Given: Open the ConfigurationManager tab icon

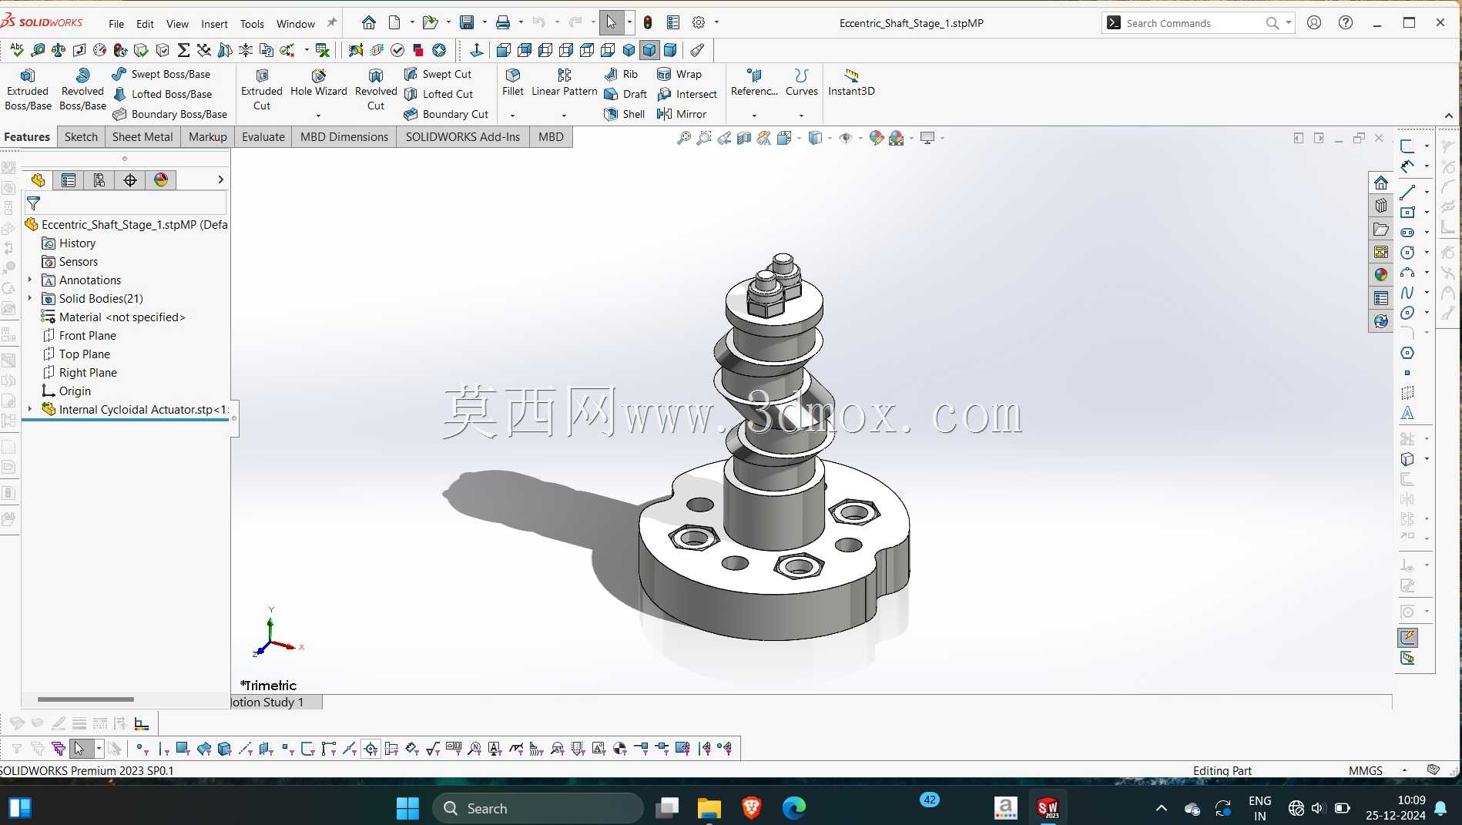Looking at the screenshot, I should point(99,180).
